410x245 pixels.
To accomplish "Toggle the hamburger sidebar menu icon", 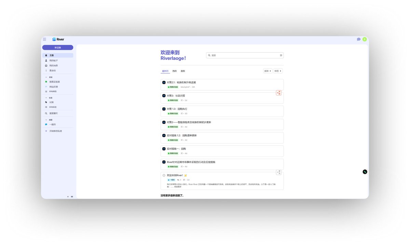I will tap(44, 39).
